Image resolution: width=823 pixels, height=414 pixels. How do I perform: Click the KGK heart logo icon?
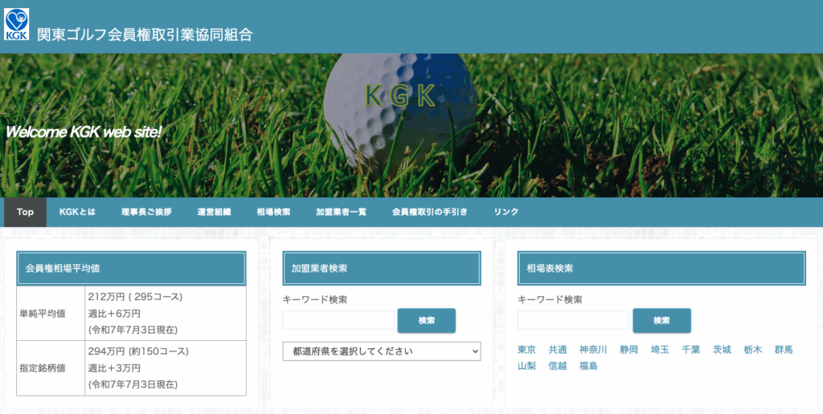[x=16, y=24]
